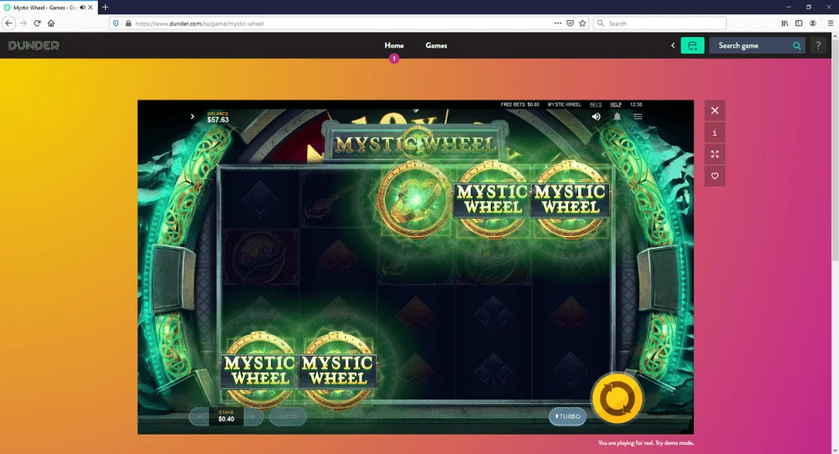Open the Firefox application menu
Viewport: 839px width, 454px height.
[831, 23]
